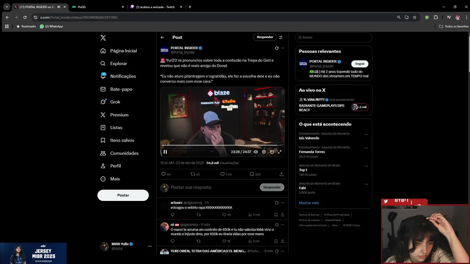Open Todos os favoritos folder
This screenshot has height=264, width=470.
pyautogui.click(x=454, y=26)
